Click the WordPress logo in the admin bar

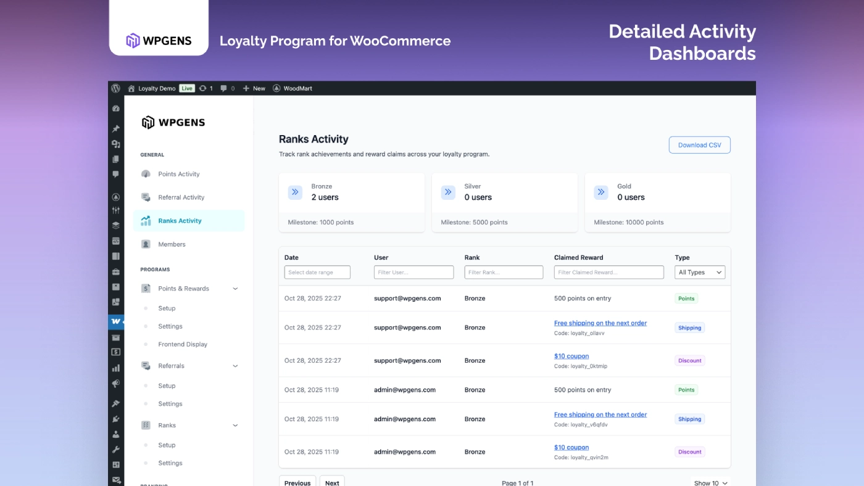click(x=116, y=88)
